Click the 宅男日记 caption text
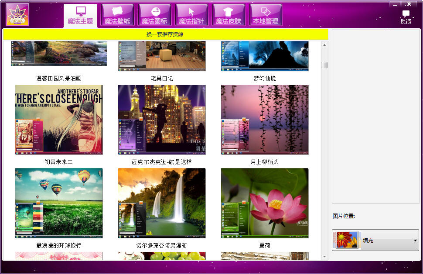423x274 pixels. [x=162, y=78]
